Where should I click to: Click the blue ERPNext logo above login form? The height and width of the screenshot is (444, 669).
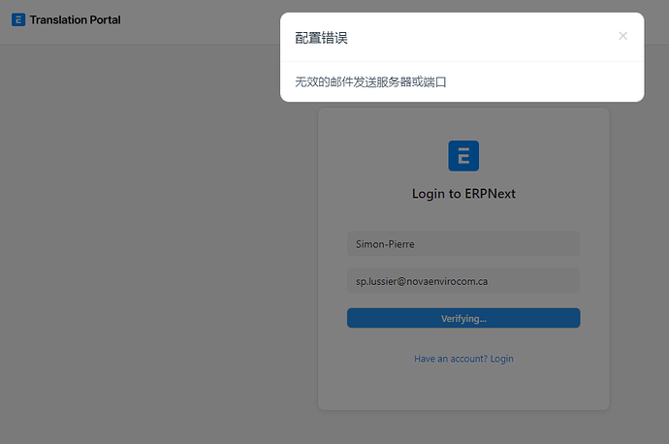click(x=463, y=156)
